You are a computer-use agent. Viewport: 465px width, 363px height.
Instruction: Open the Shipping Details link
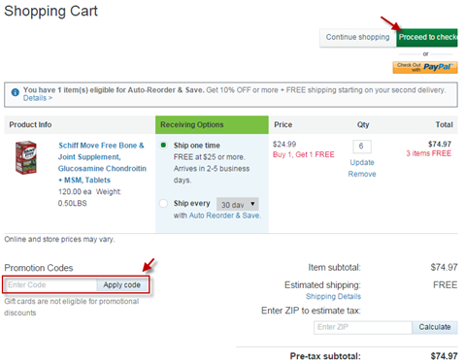pos(333,296)
